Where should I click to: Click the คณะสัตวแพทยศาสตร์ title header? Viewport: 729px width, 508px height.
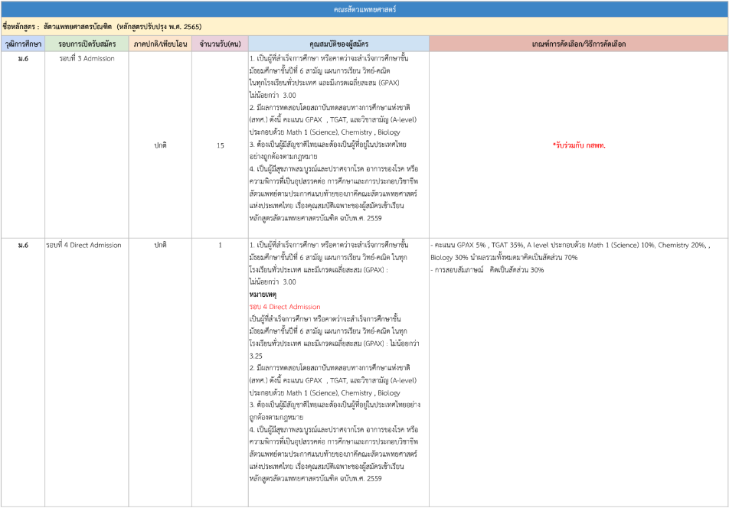(x=364, y=10)
